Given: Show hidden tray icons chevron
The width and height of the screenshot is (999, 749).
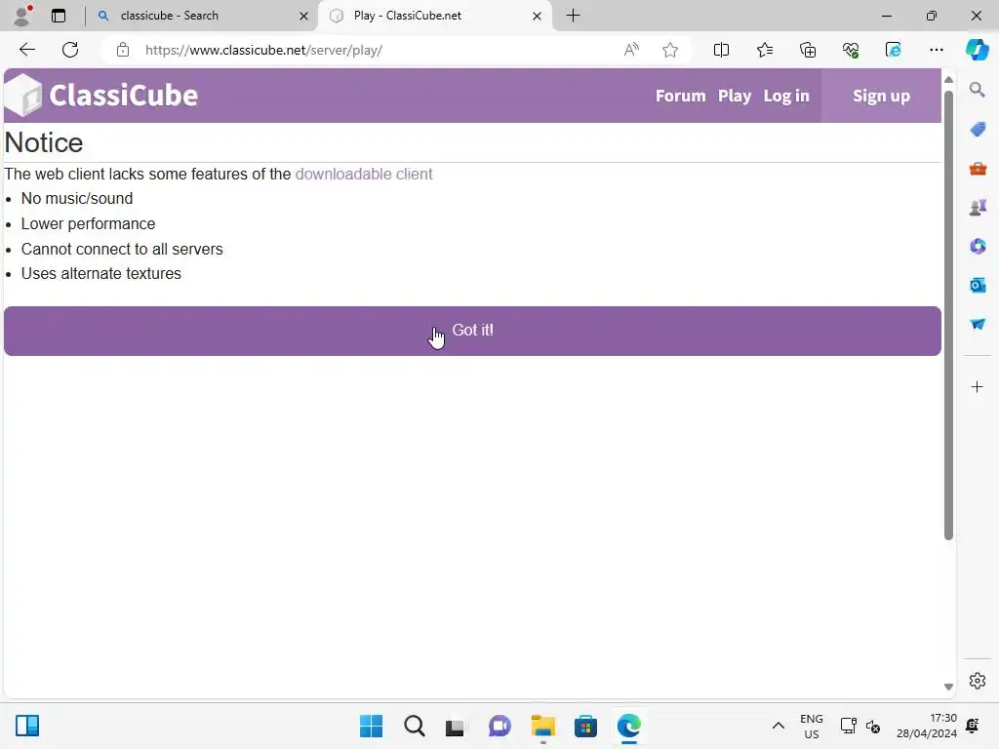Looking at the screenshot, I should click(778, 726).
